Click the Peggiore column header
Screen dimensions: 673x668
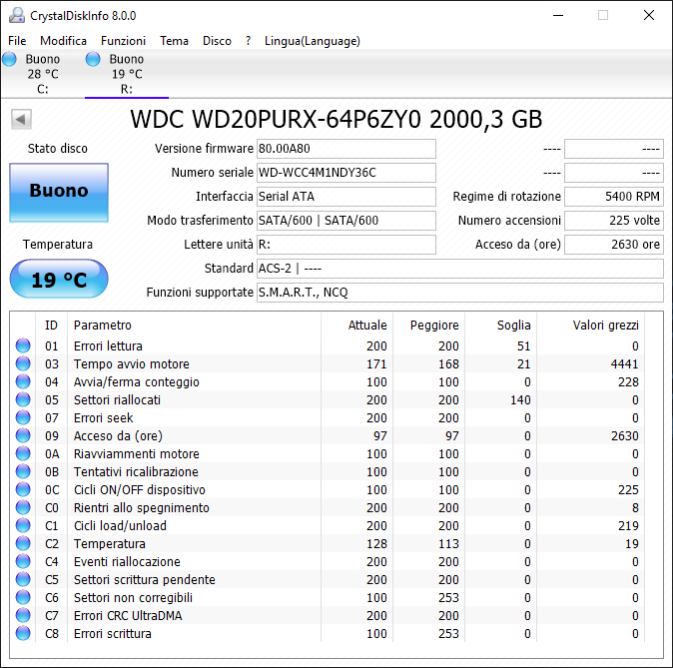pos(428,325)
